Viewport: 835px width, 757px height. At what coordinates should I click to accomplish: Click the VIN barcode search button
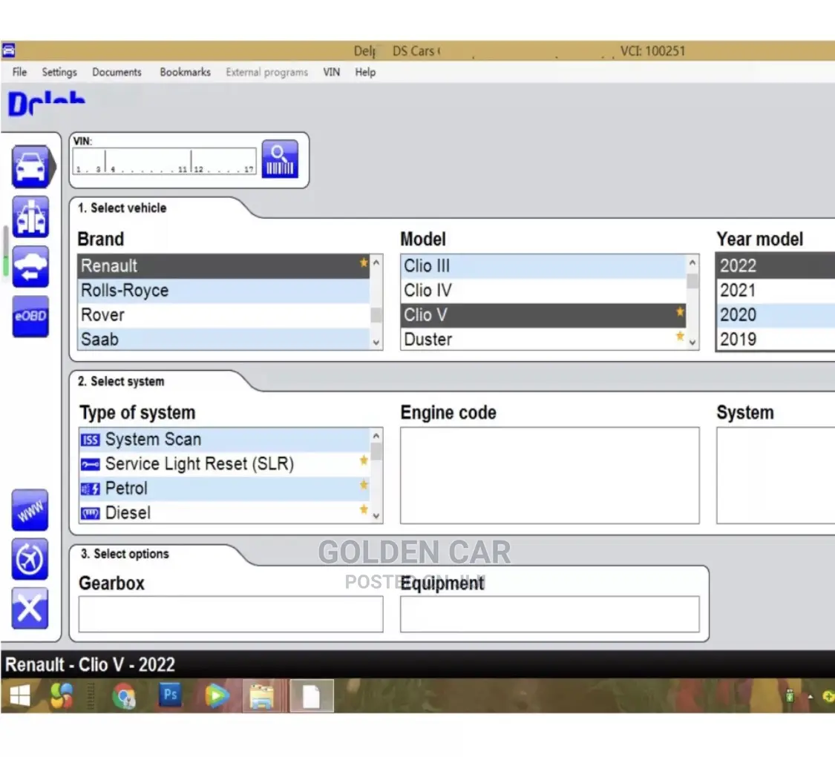pyautogui.click(x=280, y=158)
